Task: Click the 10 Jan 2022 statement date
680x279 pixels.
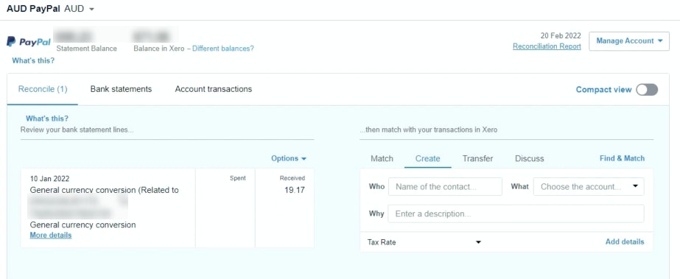Action: coord(49,178)
